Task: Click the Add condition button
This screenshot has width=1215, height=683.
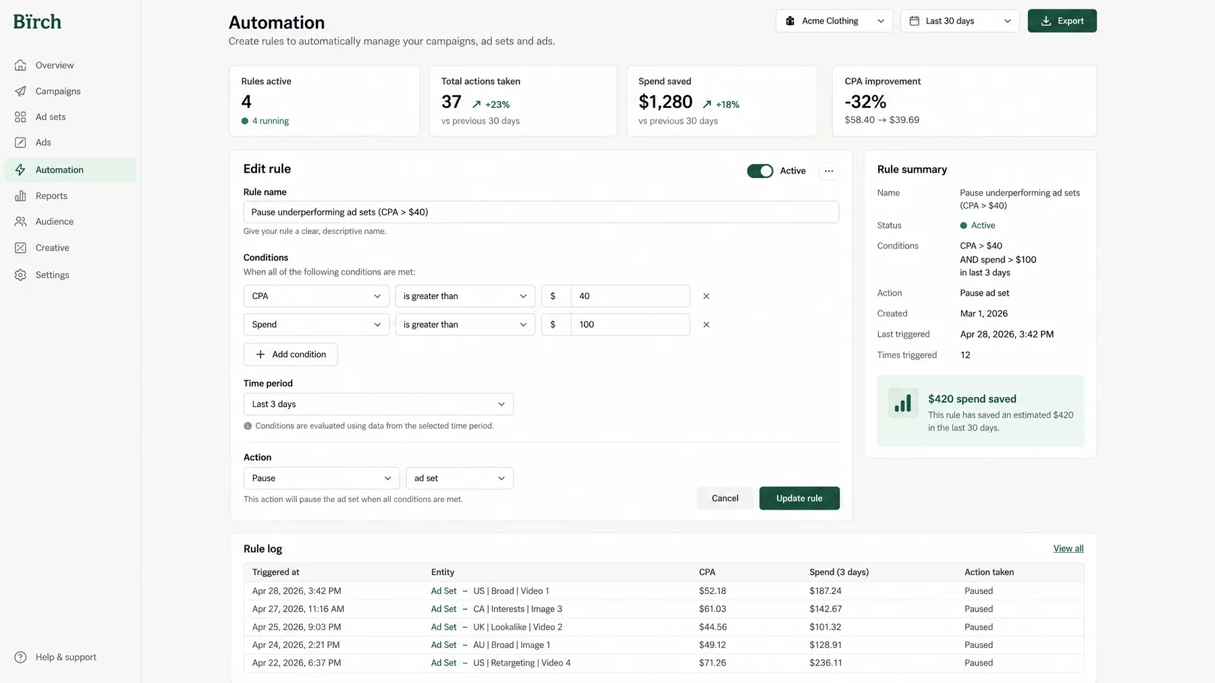Action: pos(290,354)
